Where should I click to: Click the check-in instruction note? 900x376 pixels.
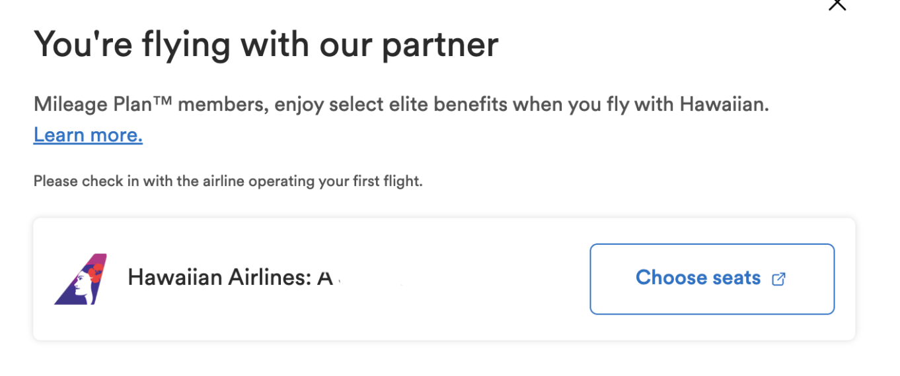click(228, 181)
